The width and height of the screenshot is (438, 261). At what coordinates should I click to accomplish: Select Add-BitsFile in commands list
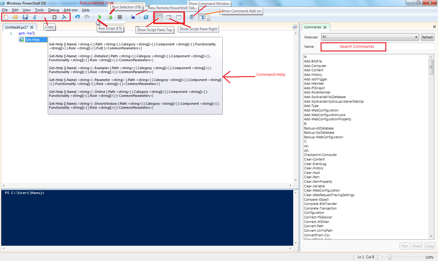point(313,61)
